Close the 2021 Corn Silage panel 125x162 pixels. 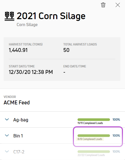[x=118, y=5]
